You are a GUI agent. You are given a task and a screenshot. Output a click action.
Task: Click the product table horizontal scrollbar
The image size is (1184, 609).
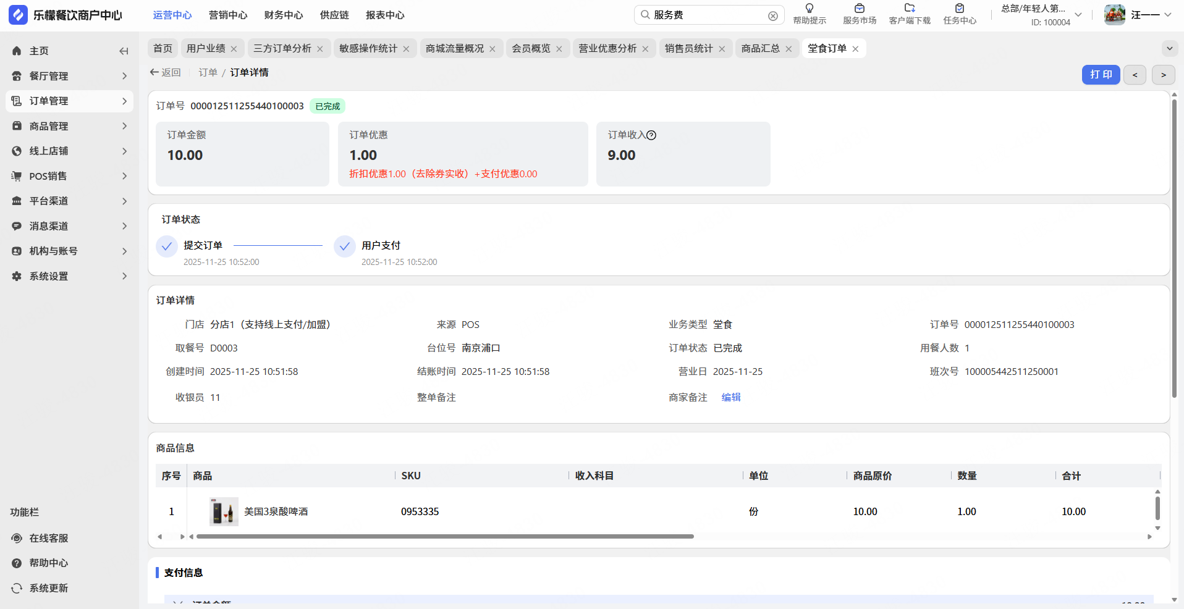pos(445,537)
